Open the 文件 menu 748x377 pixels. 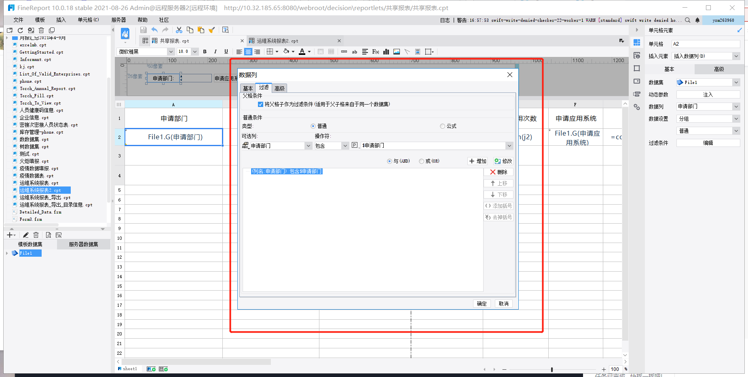click(x=18, y=20)
